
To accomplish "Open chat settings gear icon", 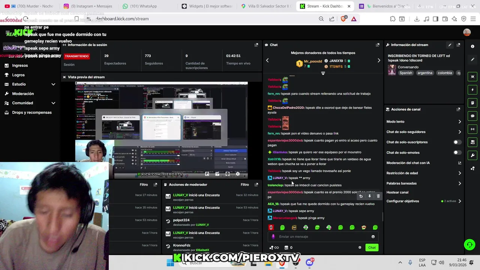I will pyautogui.click(x=360, y=247).
